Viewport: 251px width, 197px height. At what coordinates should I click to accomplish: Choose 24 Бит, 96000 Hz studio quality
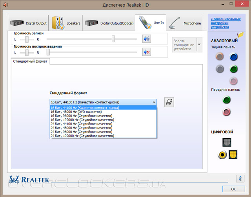(x=103, y=132)
